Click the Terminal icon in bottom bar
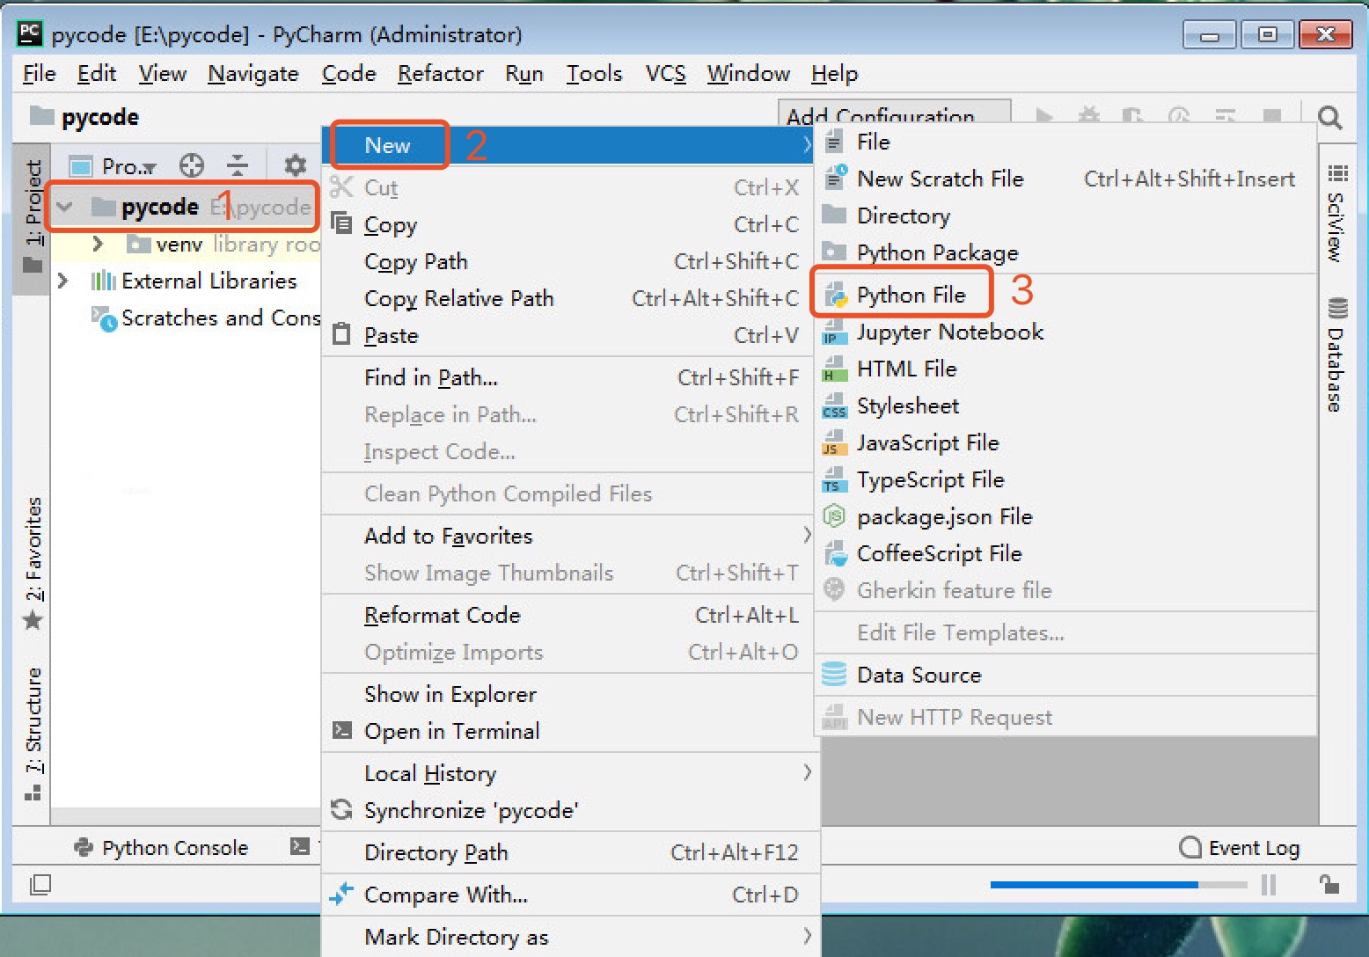Viewport: 1369px width, 957px height. 300,846
